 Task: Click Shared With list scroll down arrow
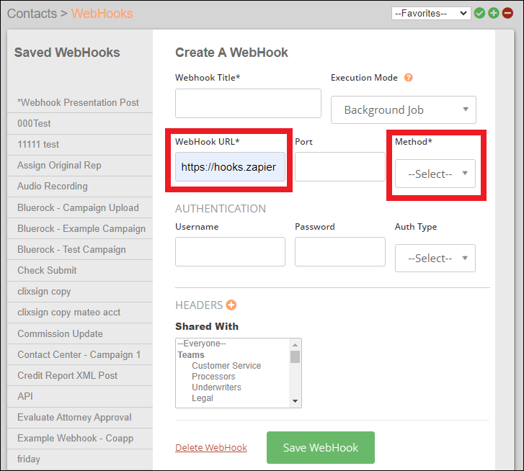(x=295, y=401)
